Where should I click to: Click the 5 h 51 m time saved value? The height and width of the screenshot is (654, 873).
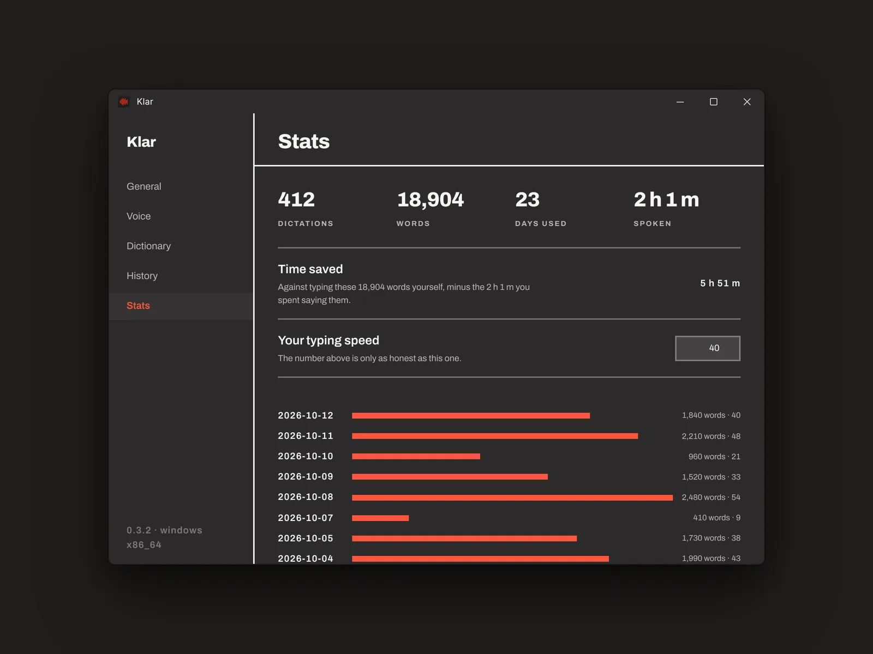[x=720, y=283]
